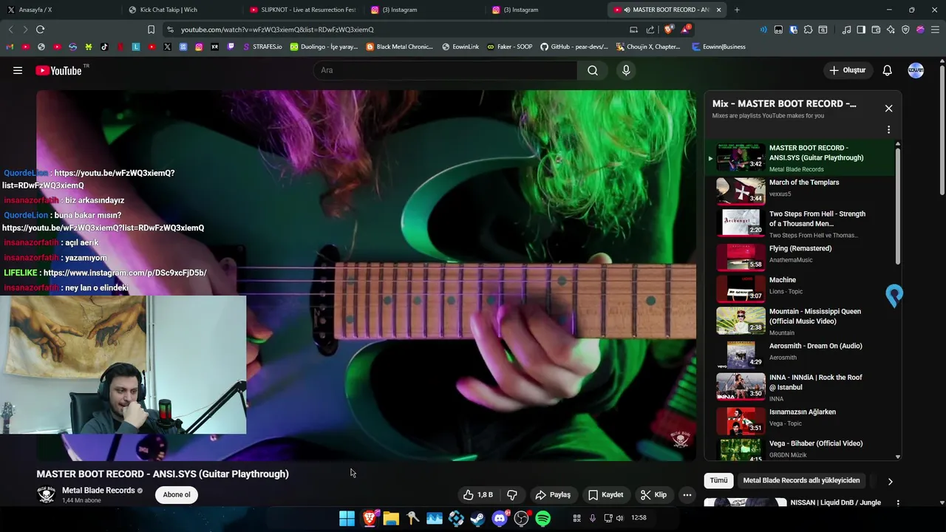Click the playlist panel scrollbar
The image size is (946, 532).
coord(898,205)
